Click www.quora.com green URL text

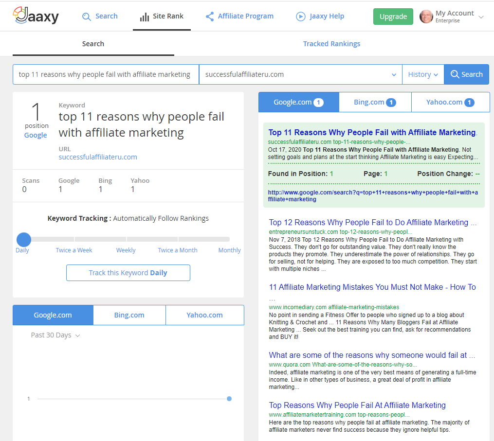(343, 365)
